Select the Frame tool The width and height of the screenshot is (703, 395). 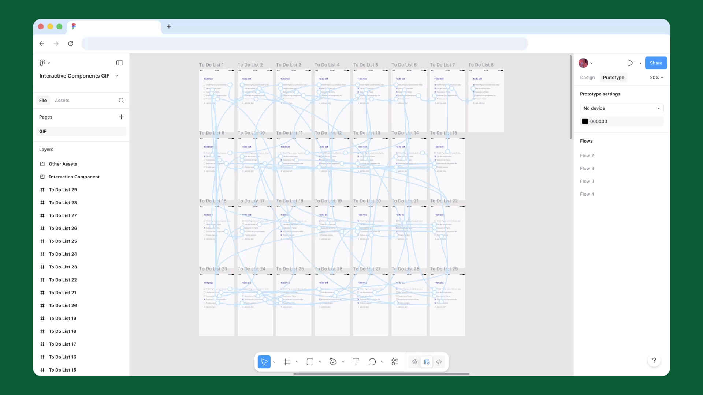tap(287, 362)
